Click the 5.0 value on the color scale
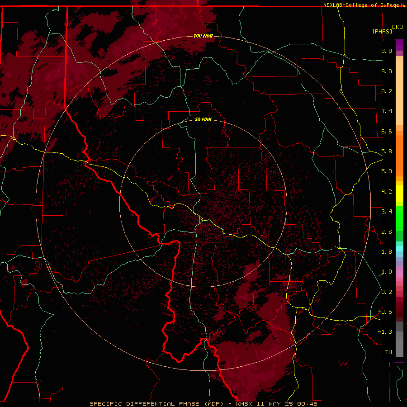The height and width of the screenshot is (407, 407). (x=387, y=171)
